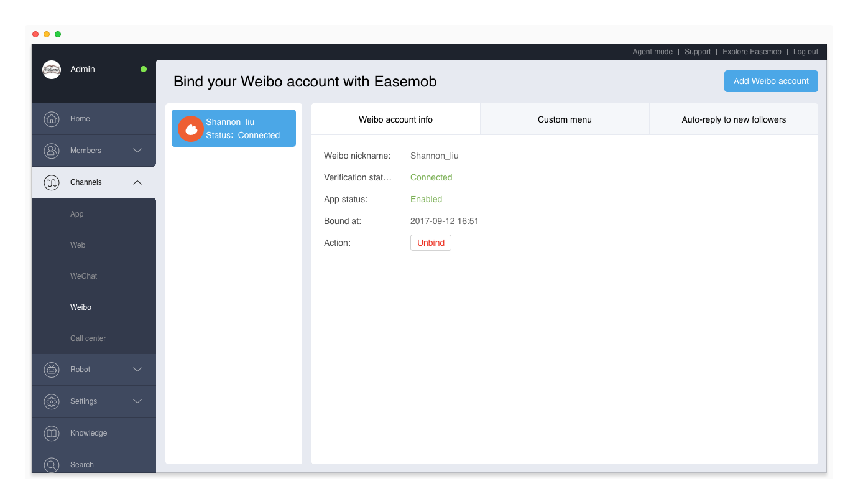Click the Bind your Weibo account heading
The image size is (858, 504).
tap(305, 82)
